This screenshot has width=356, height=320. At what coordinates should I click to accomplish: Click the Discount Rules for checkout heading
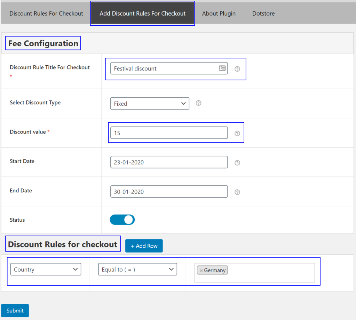[63, 244]
